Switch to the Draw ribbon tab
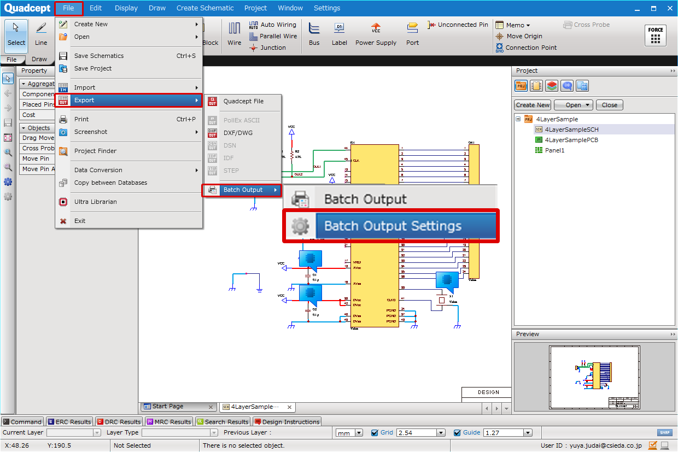Viewport: 678px width, 452px height. point(39,59)
